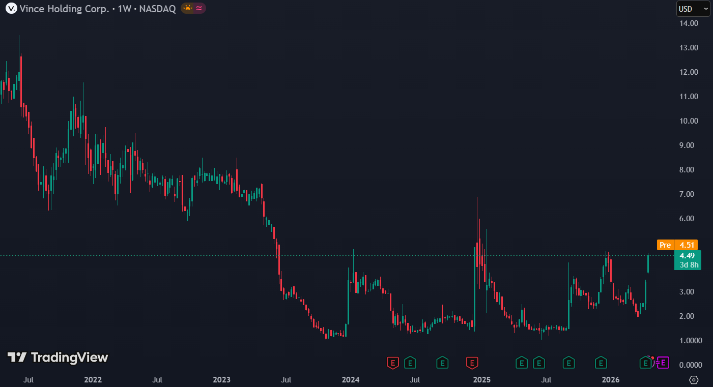This screenshot has width=713, height=387.
Task: Click green earnings marker just before Jul 2025
Action: pos(538,363)
